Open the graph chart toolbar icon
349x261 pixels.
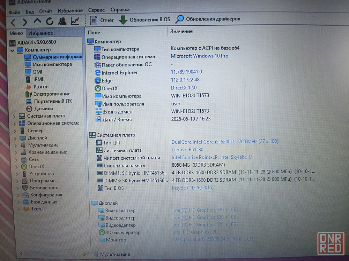pyautogui.click(x=75, y=21)
